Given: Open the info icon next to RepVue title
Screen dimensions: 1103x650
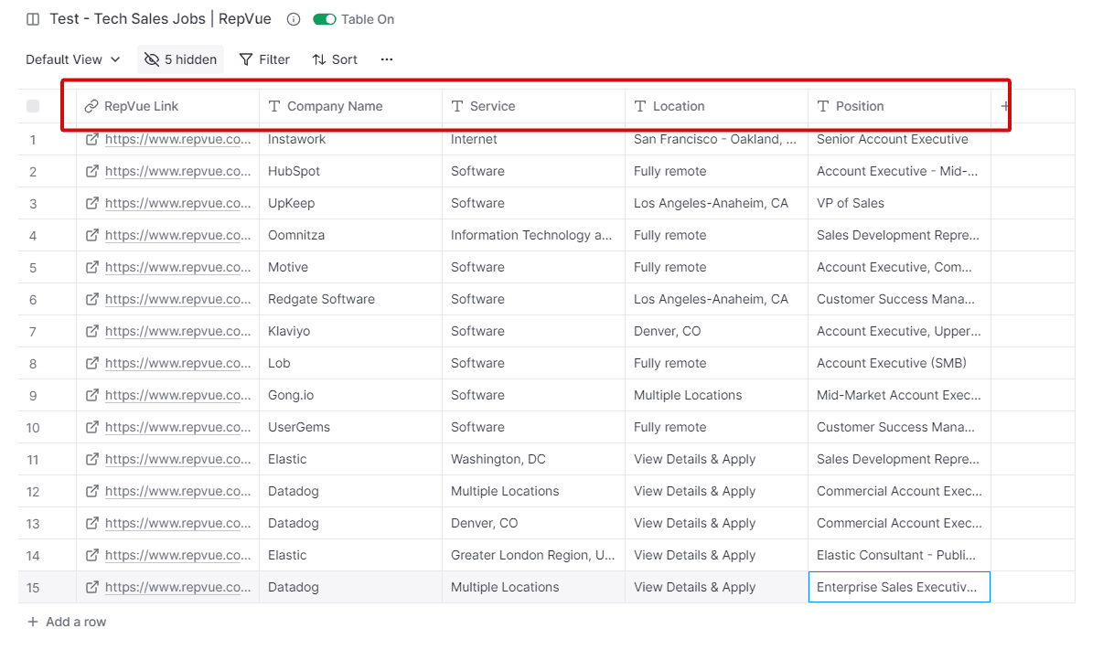Looking at the screenshot, I should coord(294,19).
